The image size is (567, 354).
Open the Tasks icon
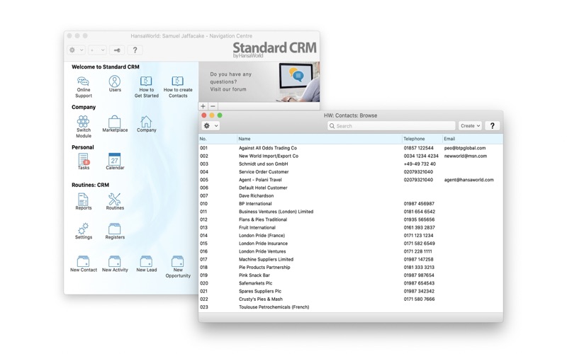pos(83,161)
